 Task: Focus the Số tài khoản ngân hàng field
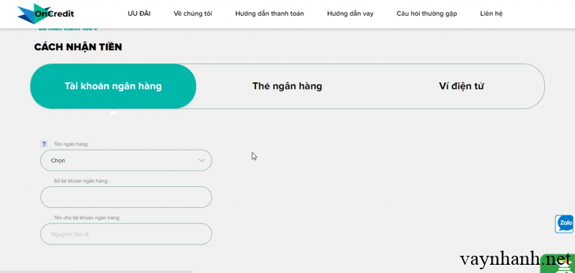click(126, 197)
